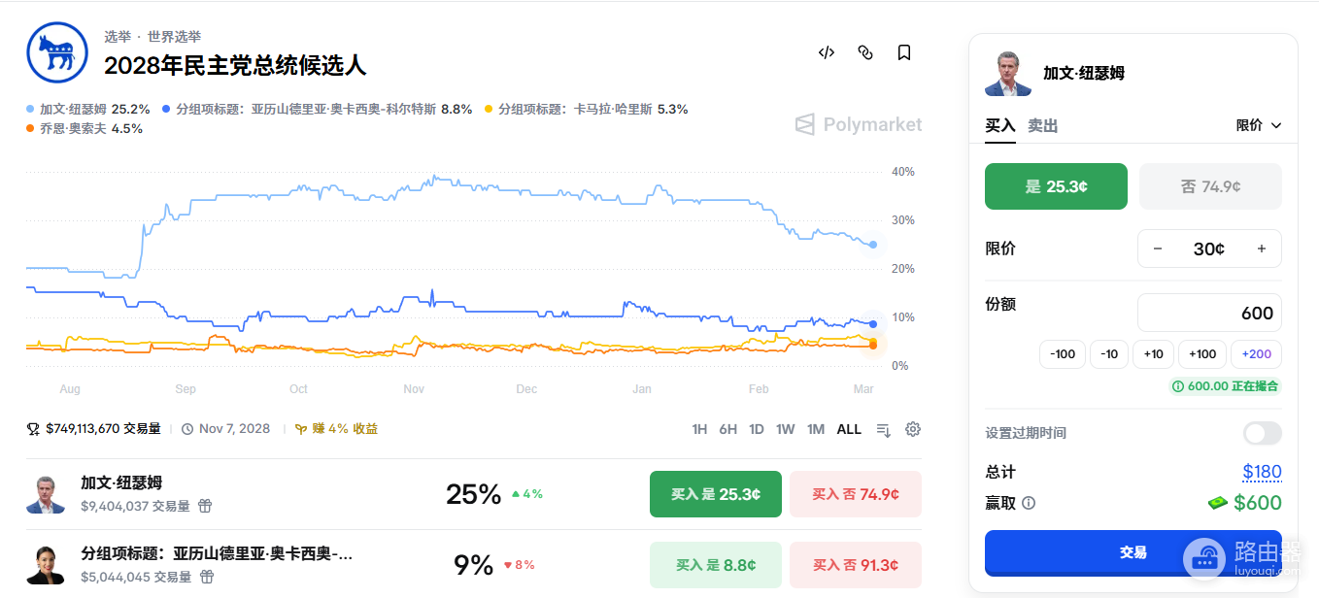This screenshot has width=1319, height=598.
Task: Click 乔恩·奥索夫 4.5% legend entry
Action: (85, 128)
